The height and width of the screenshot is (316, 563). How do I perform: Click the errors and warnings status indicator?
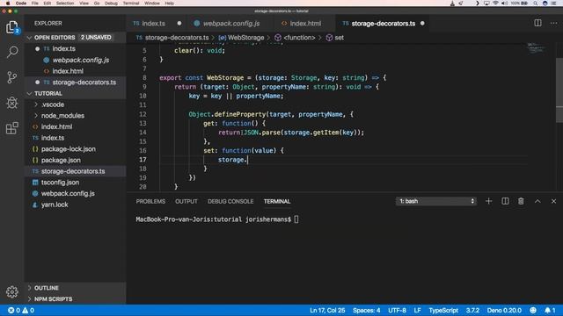tap(21, 310)
